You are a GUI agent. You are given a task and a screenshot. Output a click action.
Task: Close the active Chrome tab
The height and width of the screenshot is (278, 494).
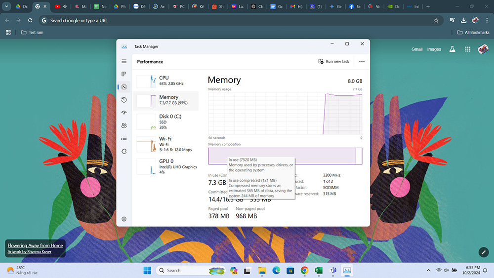click(x=45, y=6)
